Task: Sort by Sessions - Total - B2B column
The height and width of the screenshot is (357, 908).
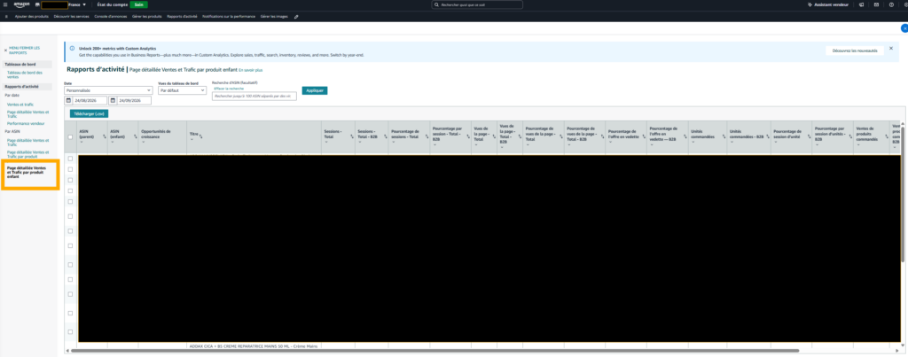Action: [x=385, y=137]
